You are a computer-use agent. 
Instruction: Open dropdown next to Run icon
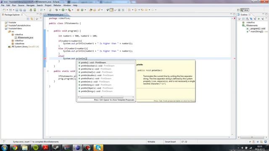(66, 10)
